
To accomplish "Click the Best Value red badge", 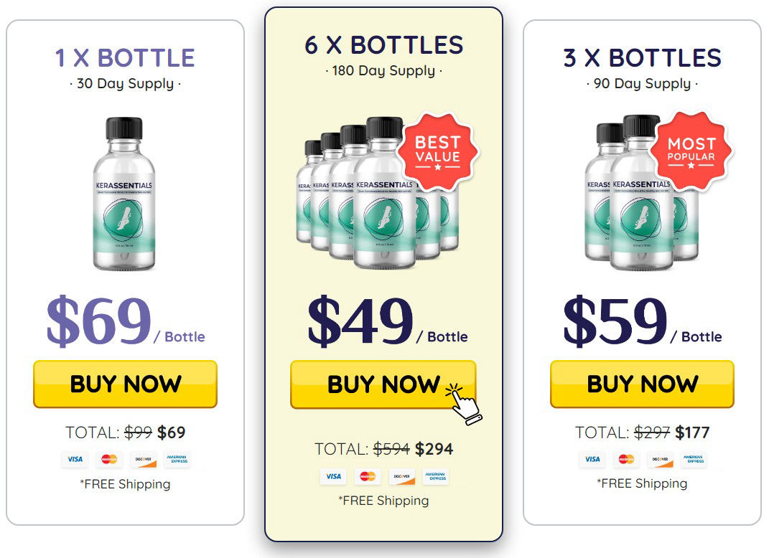I will point(437,151).
